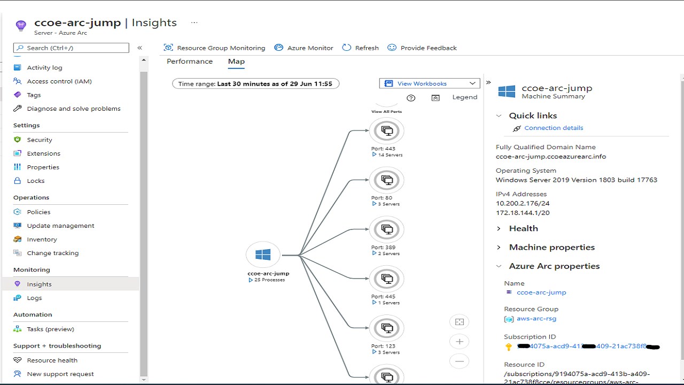Click the Time range selector pill
684x385 pixels.
[x=255, y=83]
